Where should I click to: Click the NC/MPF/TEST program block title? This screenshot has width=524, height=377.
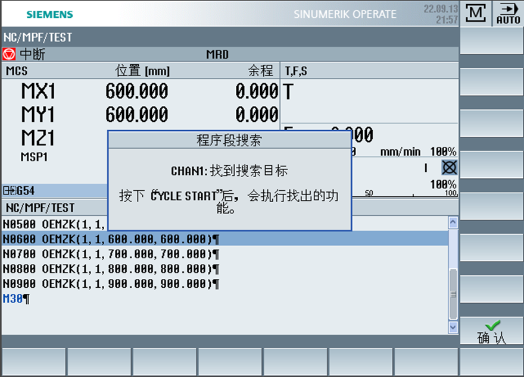click(40, 208)
